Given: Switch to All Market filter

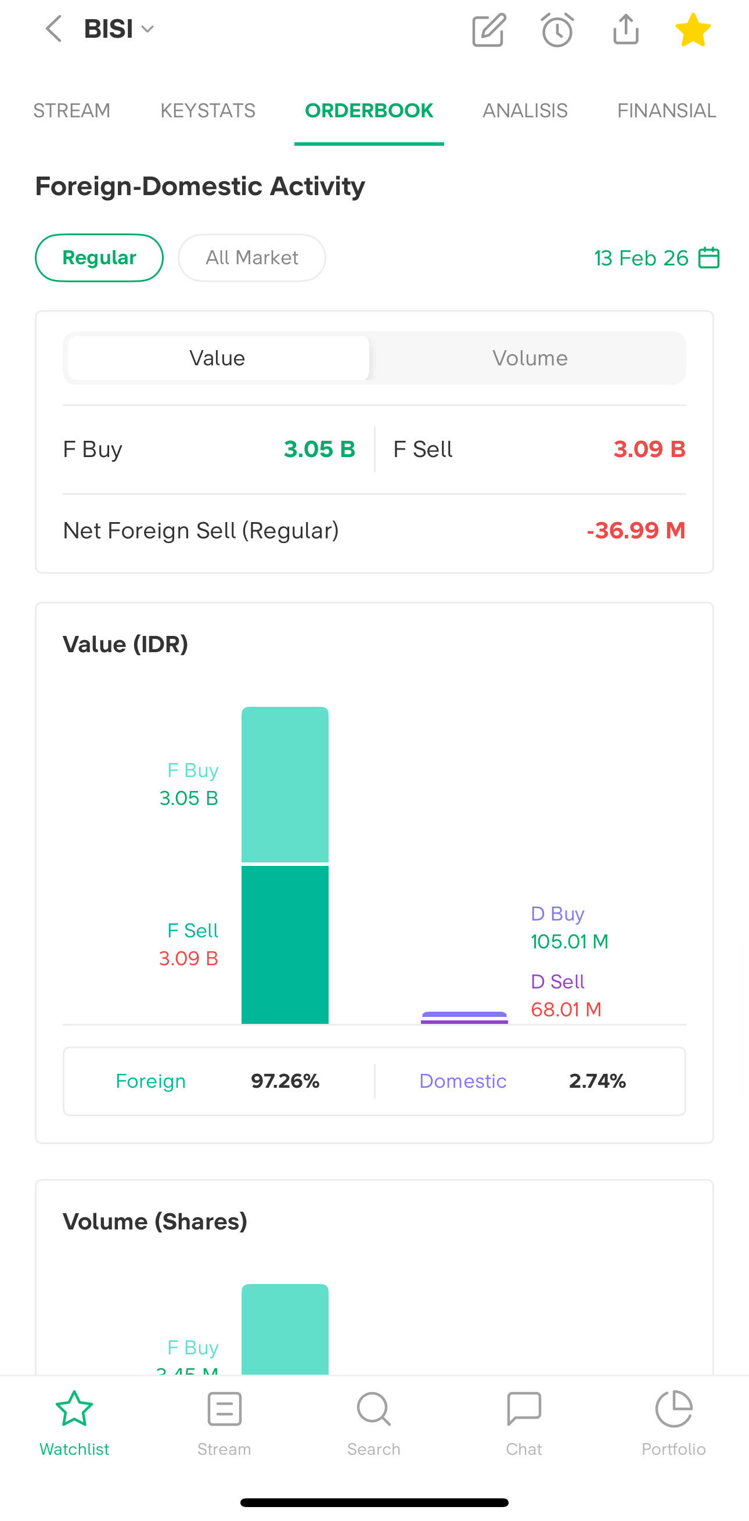Looking at the screenshot, I should 251,258.
